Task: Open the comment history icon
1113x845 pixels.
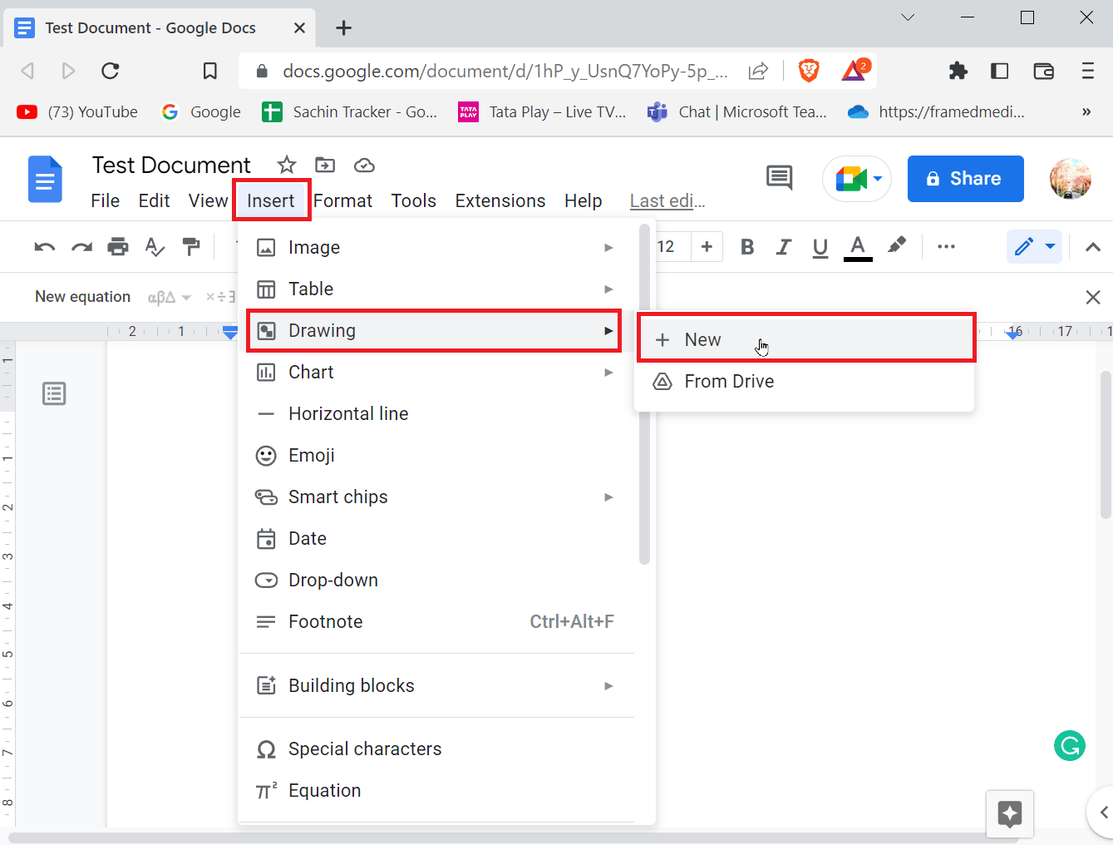Action: (x=778, y=177)
